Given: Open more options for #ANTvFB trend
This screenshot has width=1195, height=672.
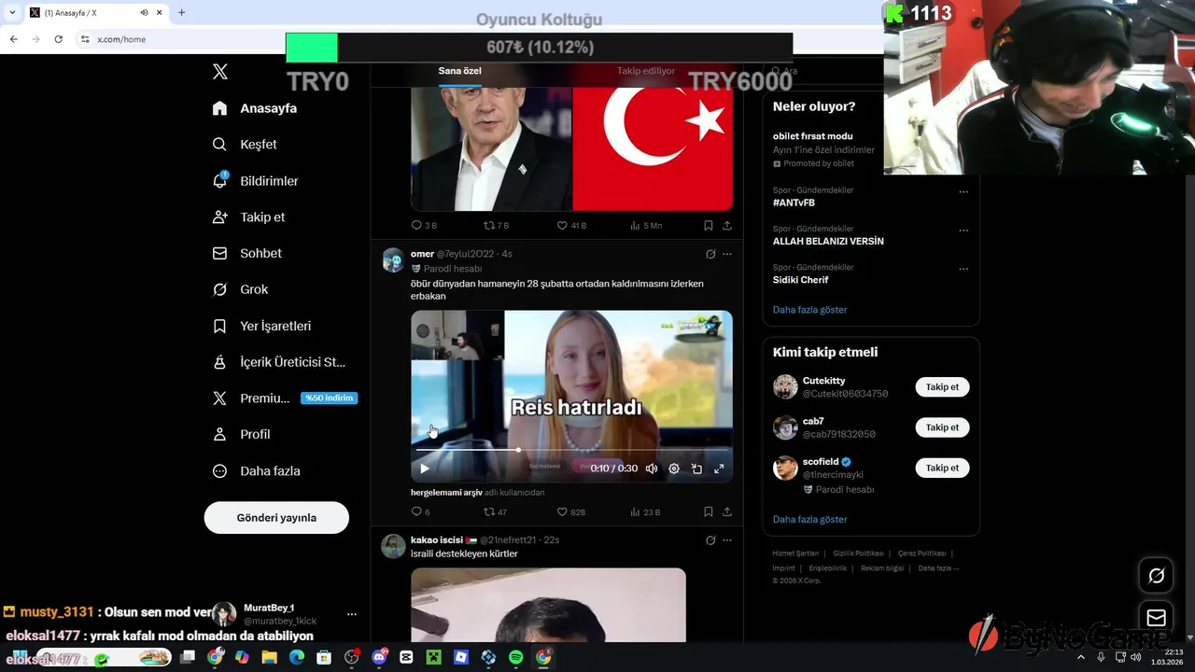Looking at the screenshot, I should (x=963, y=192).
